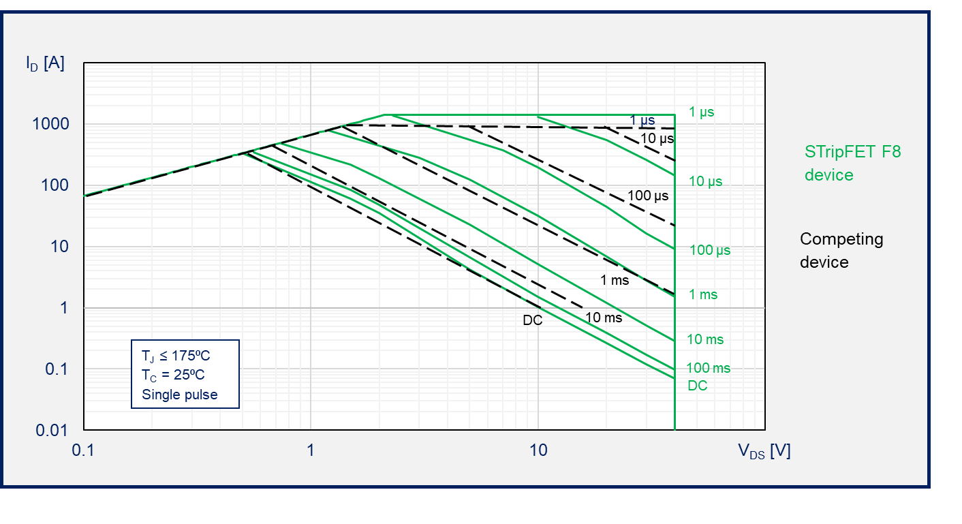Click the green 1 µs curve label
Image resolution: width=962 pixels, height=524 pixels.
pos(701,112)
